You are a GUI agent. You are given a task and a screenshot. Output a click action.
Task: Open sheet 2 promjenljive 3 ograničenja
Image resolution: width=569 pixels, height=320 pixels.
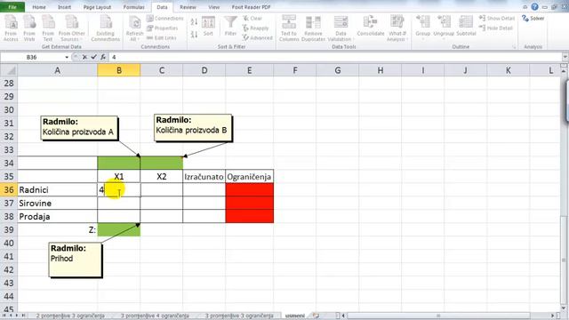70,316
